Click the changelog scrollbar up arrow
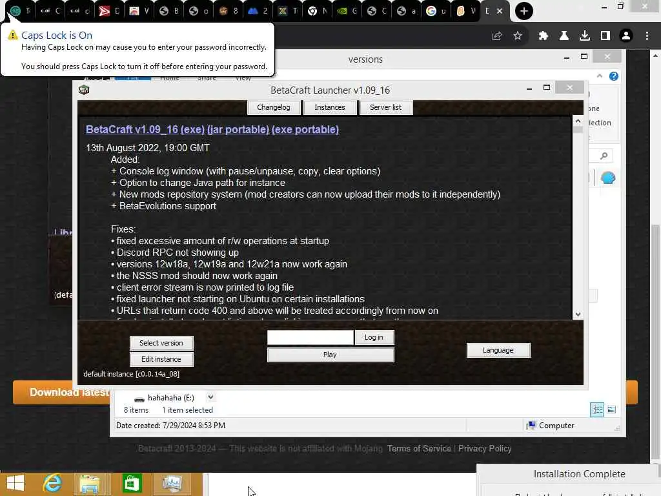661x496 pixels. [578, 121]
